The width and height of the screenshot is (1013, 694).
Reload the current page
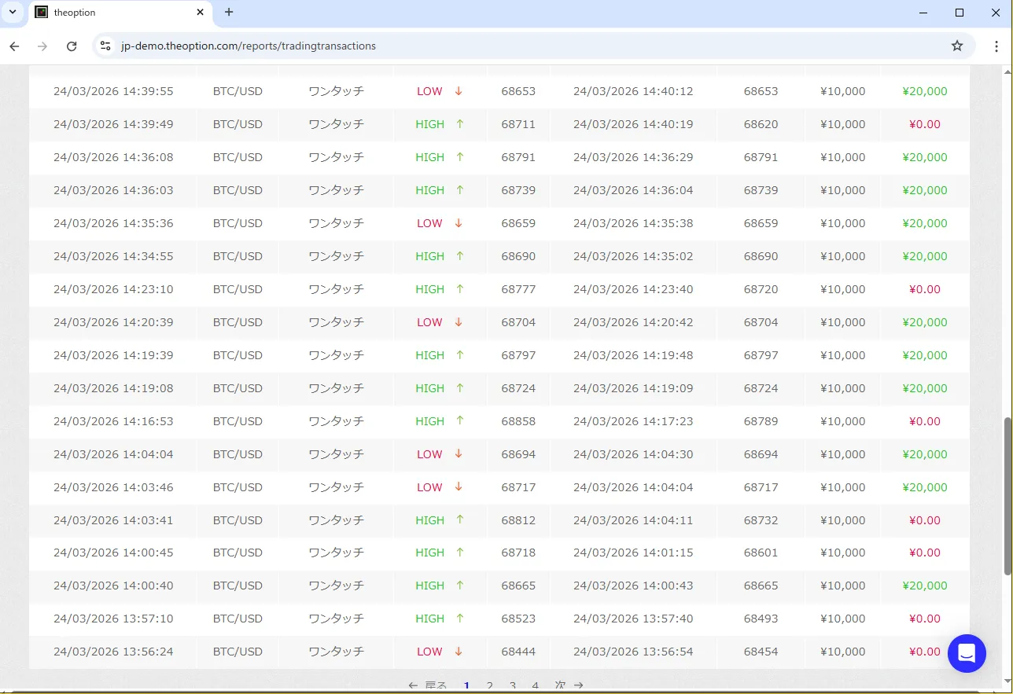pyautogui.click(x=72, y=46)
